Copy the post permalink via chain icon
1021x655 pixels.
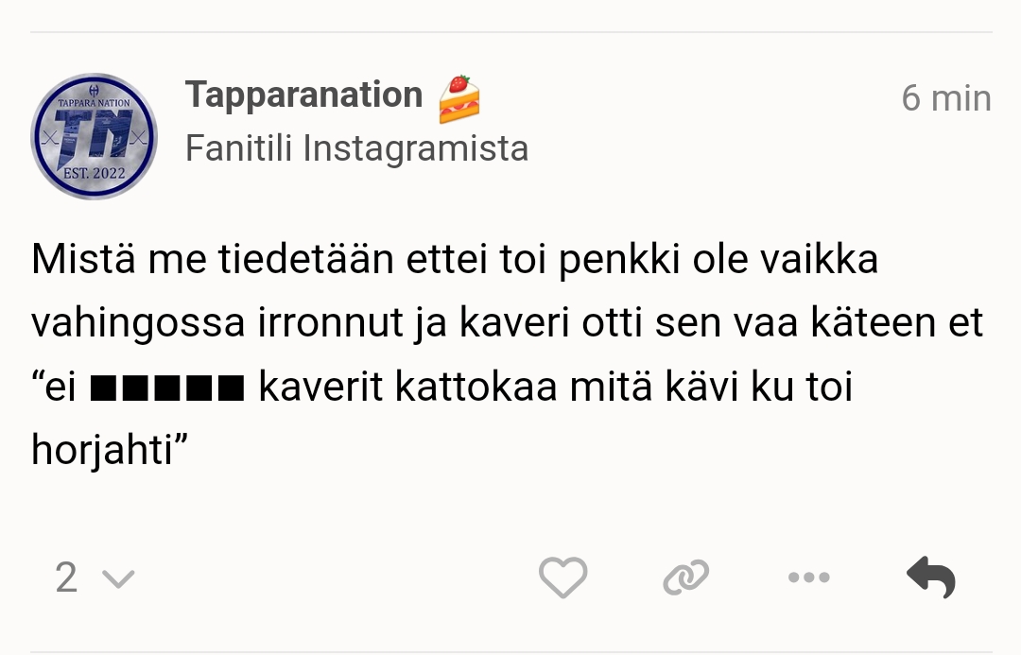(686, 577)
